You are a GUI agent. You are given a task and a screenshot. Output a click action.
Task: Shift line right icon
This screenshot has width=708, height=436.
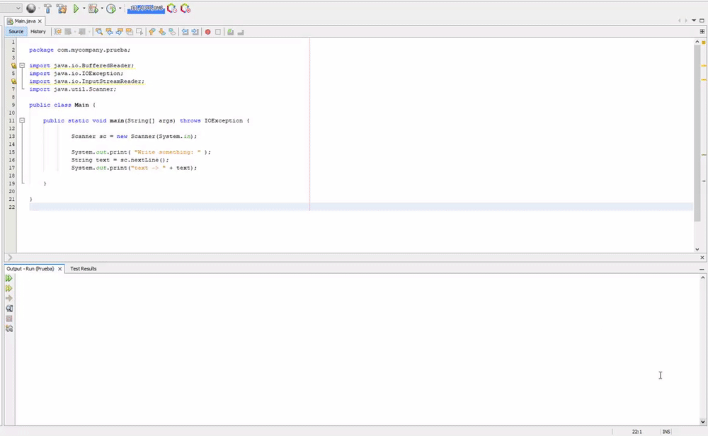195,32
